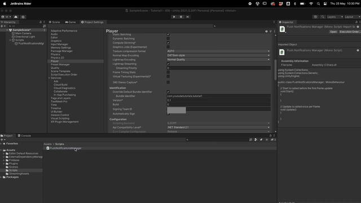The image size is (361, 203).
Task: Enable Dynamic Batching checkbox
Action: click(168, 38)
